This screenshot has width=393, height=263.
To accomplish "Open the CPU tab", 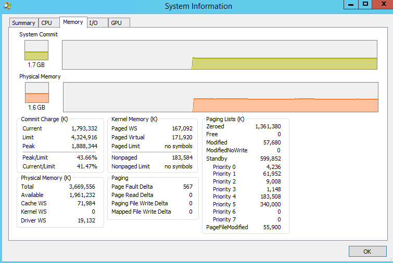I will 47,23.
